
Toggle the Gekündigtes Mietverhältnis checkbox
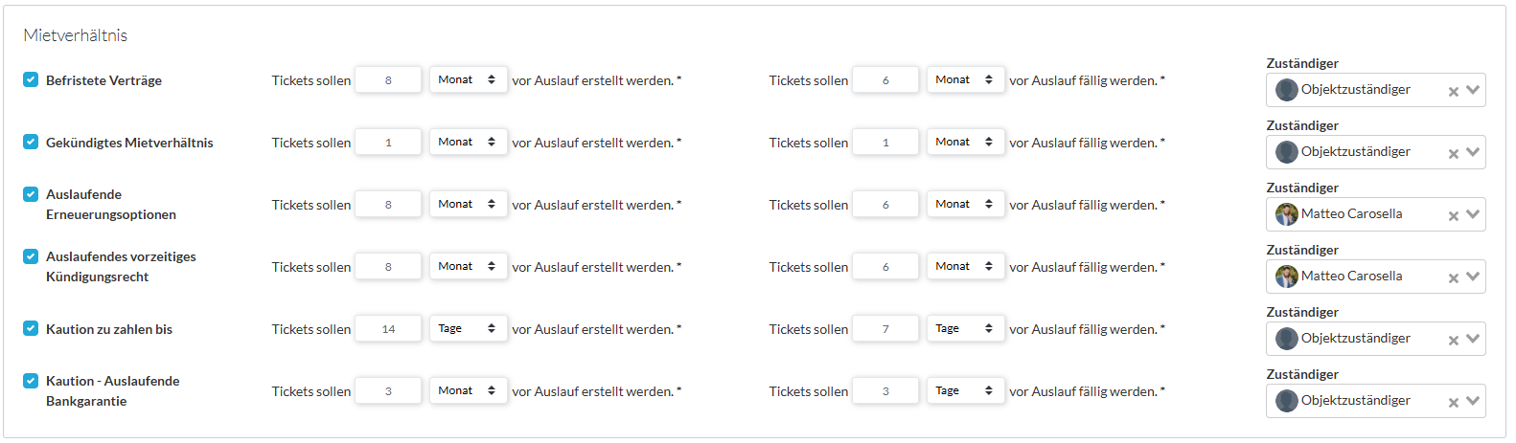click(31, 142)
